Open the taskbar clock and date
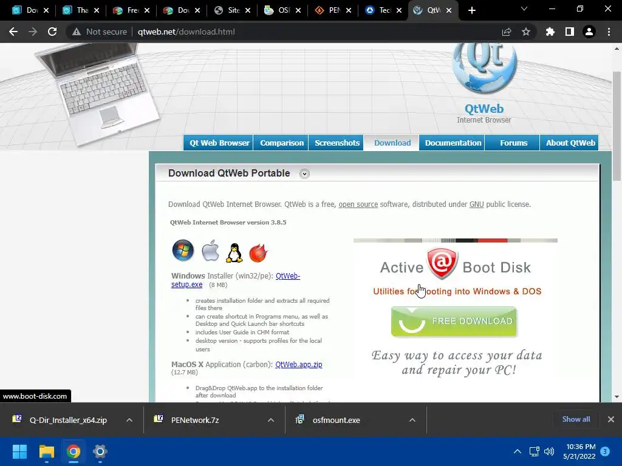 pos(579,451)
